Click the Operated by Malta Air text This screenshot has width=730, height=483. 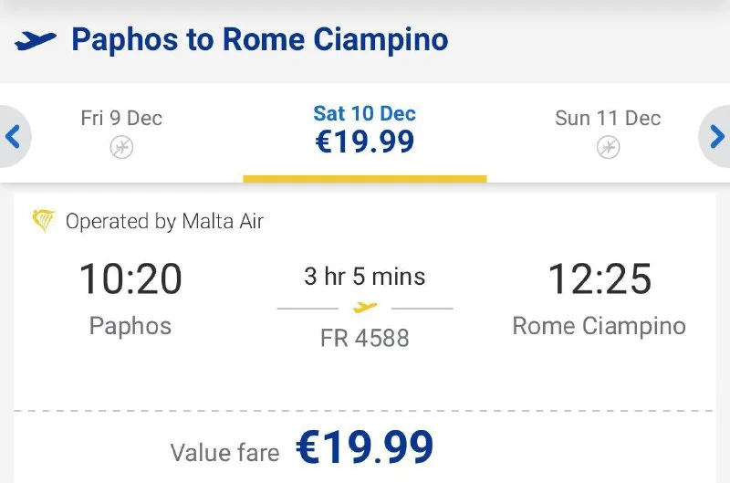[x=164, y=221]
